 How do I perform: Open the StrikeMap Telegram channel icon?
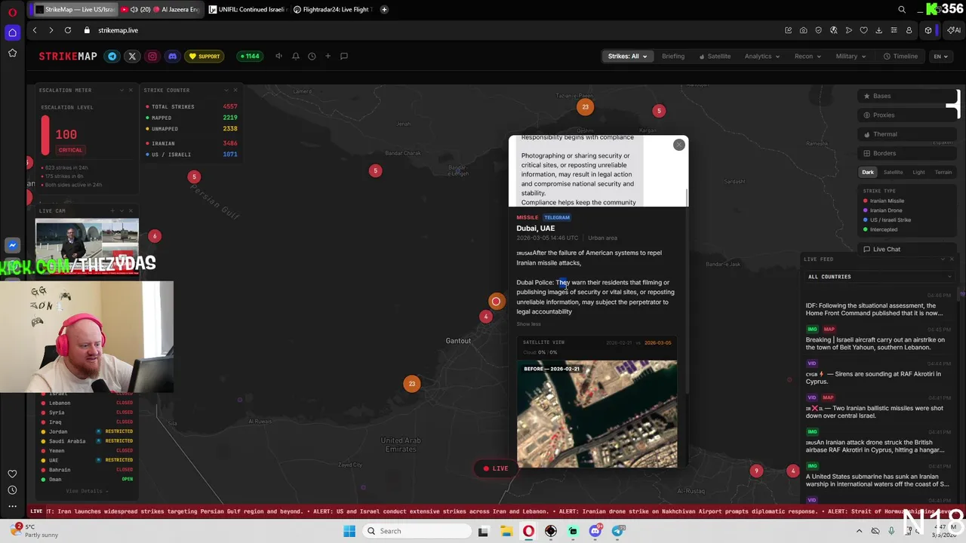pyautogui.click(x=112, y=56)
